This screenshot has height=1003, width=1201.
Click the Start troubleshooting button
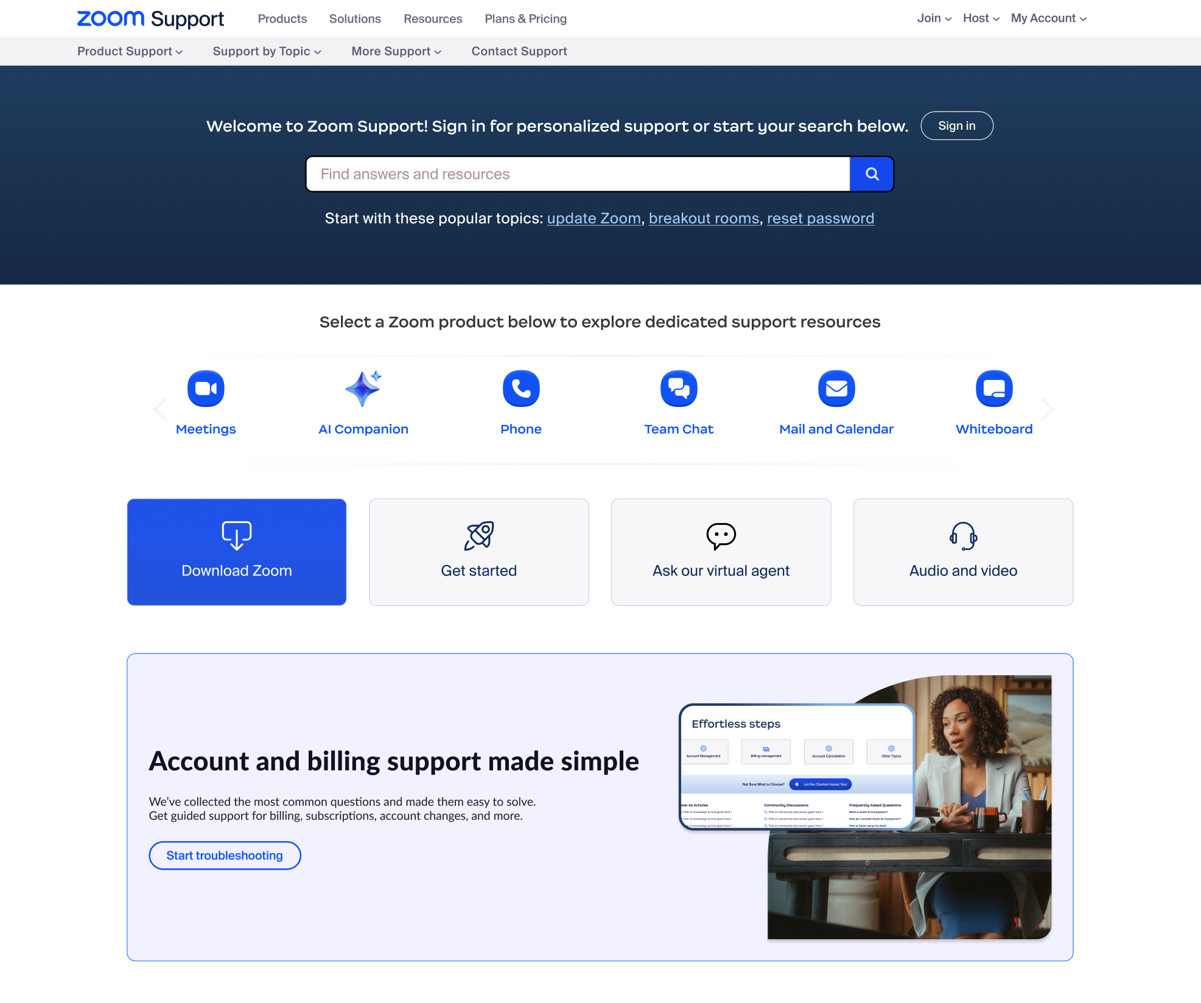225,856
